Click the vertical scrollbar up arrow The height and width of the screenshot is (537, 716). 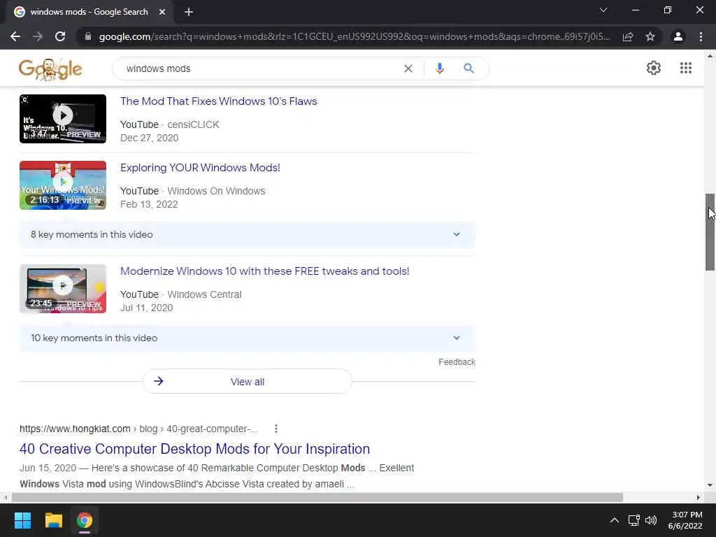pos(710,56)
